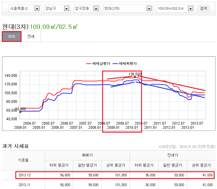
Task: Click the 2013.12 row value 96,000
Action: click(x=65, y=175)
